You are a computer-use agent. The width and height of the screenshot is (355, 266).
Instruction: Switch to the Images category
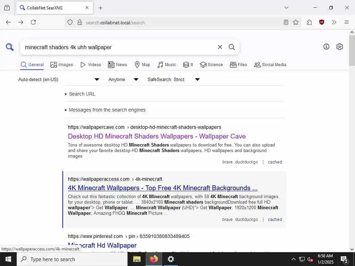click(x=62, y=65)
